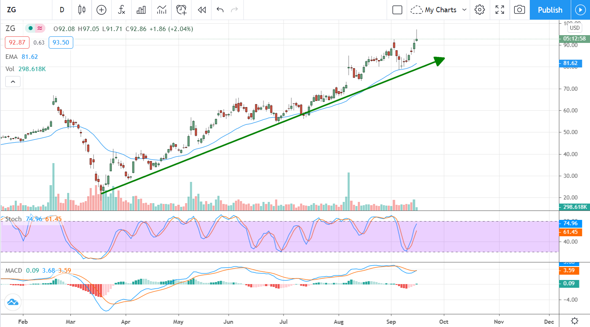Open the candlestick chart style selector
590x327 pixels.
(x=82, y=10)
